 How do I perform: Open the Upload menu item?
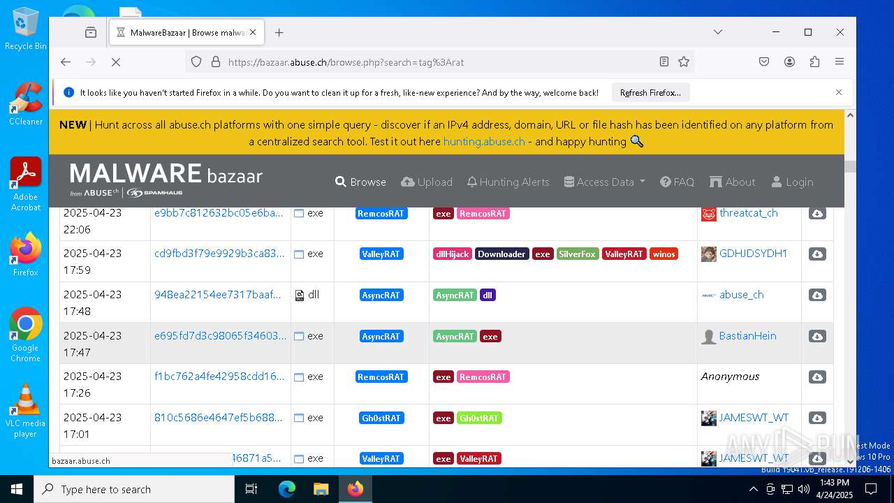[427, 182]
